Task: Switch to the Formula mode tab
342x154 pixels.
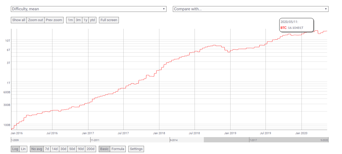Action: coord(118,149)
